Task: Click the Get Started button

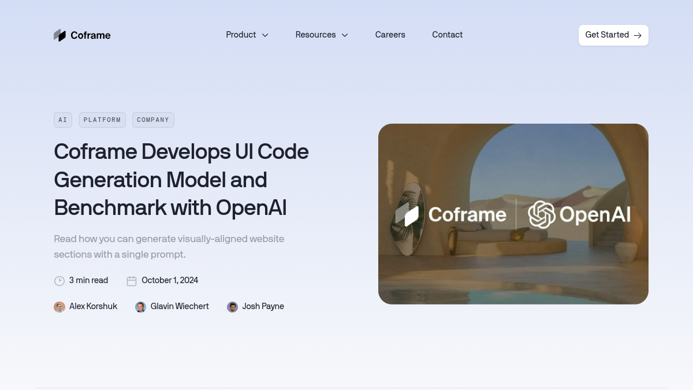Action: pos(613,35)
